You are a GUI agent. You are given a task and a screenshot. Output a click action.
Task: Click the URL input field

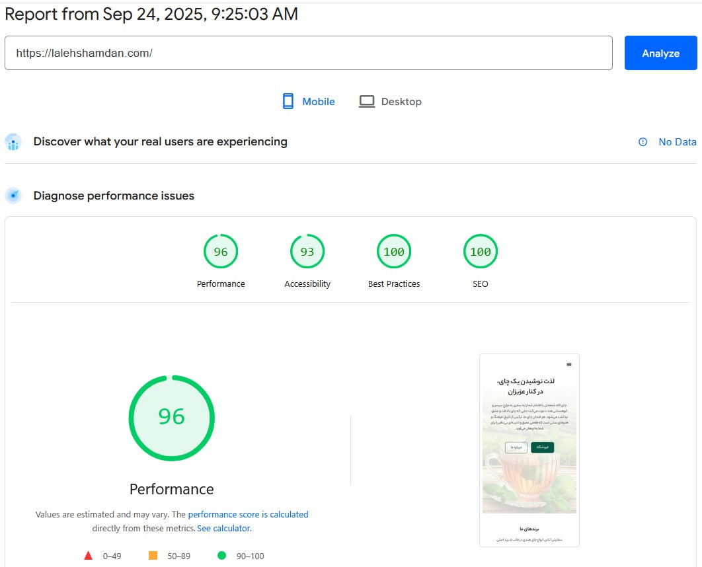308,53
